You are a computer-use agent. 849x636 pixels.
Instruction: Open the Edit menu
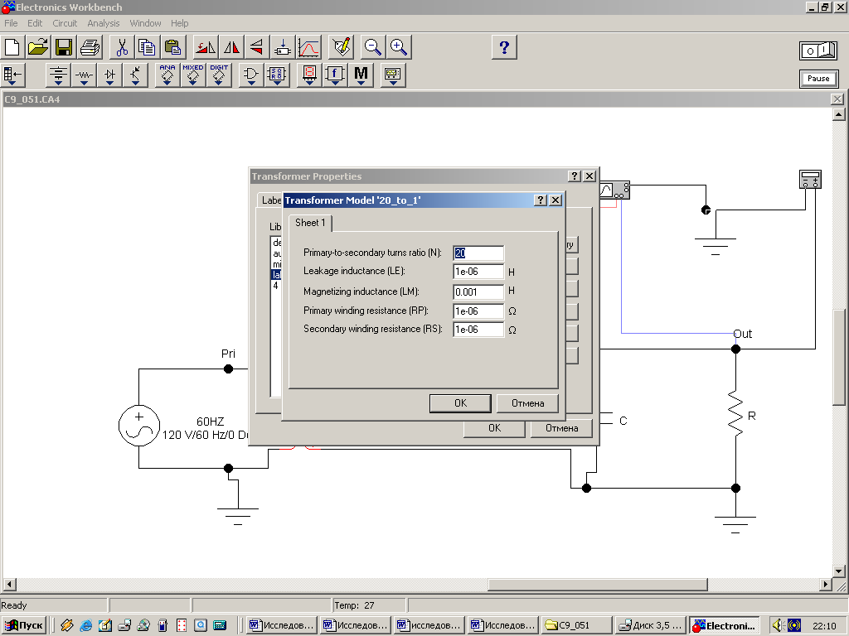coord(35,23)
